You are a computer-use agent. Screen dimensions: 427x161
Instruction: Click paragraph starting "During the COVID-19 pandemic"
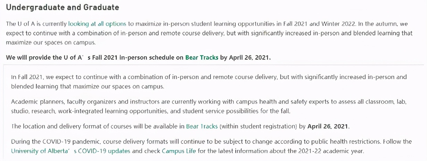click(x=211, y=146)
